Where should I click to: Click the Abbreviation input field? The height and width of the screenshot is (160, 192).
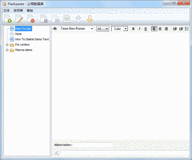[x=93, y=145]
